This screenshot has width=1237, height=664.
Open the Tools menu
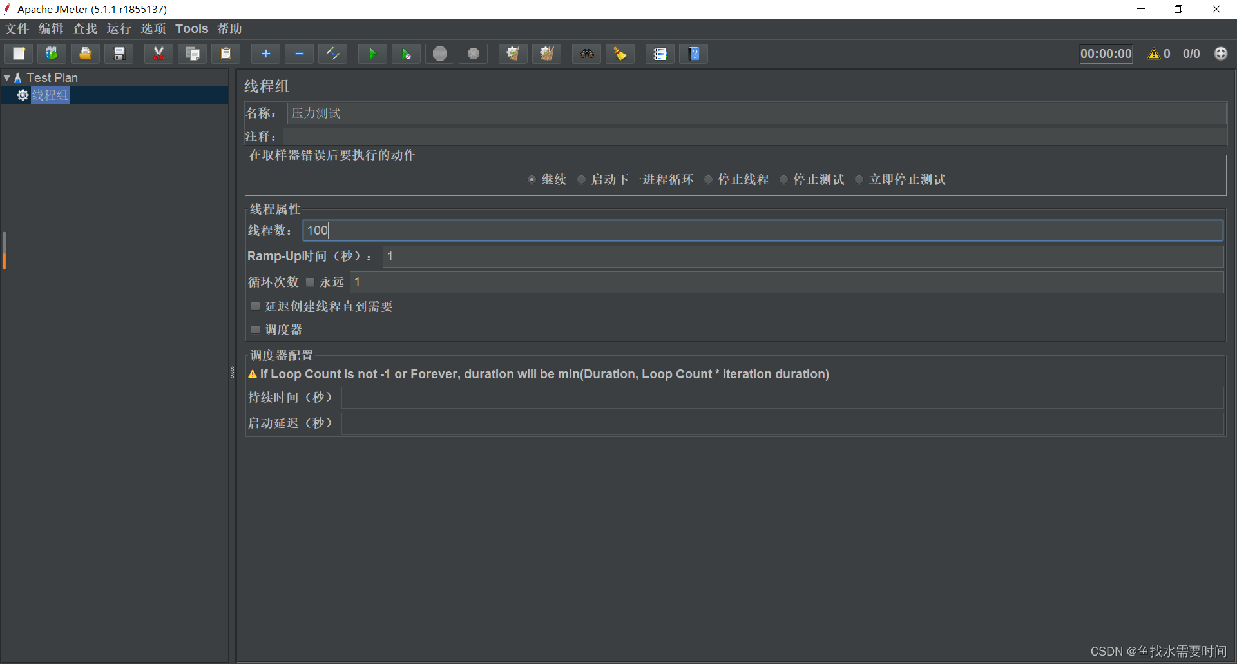(x=191, y=28)
